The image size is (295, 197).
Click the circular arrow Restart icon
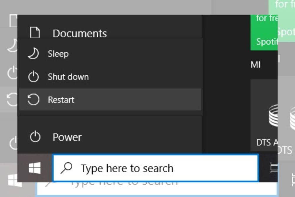click(x=33, y=100)
